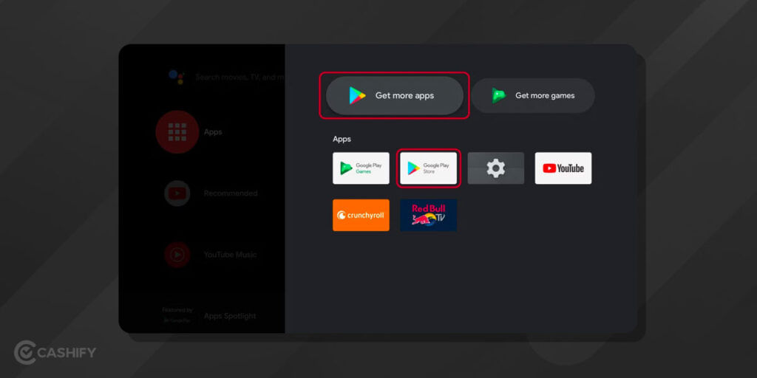Launch the Google Play Games app

coord(361,168)
